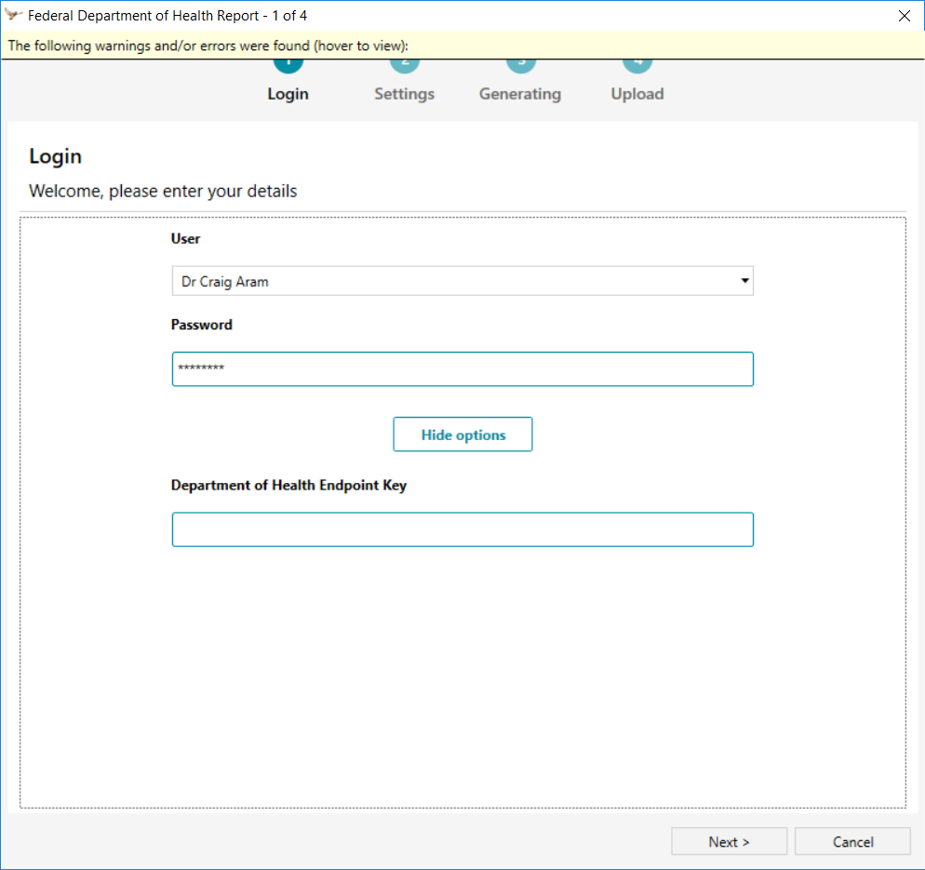Click the step 3 circle above Generating
This screenshot has width=925, height=870.
521,65
